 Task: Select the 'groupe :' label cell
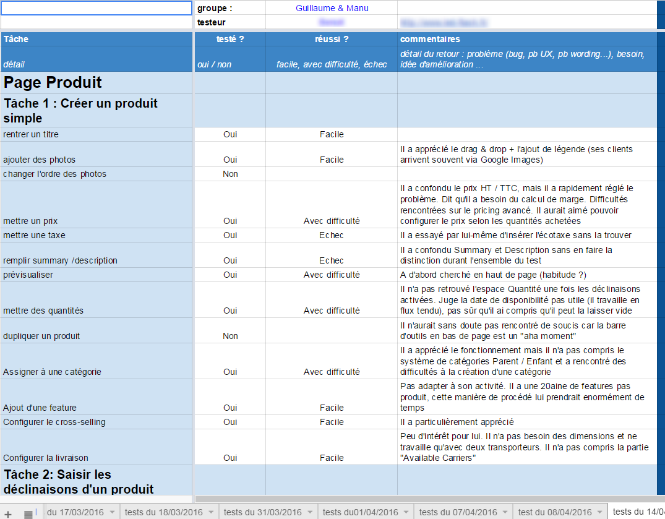pos(230,8)
